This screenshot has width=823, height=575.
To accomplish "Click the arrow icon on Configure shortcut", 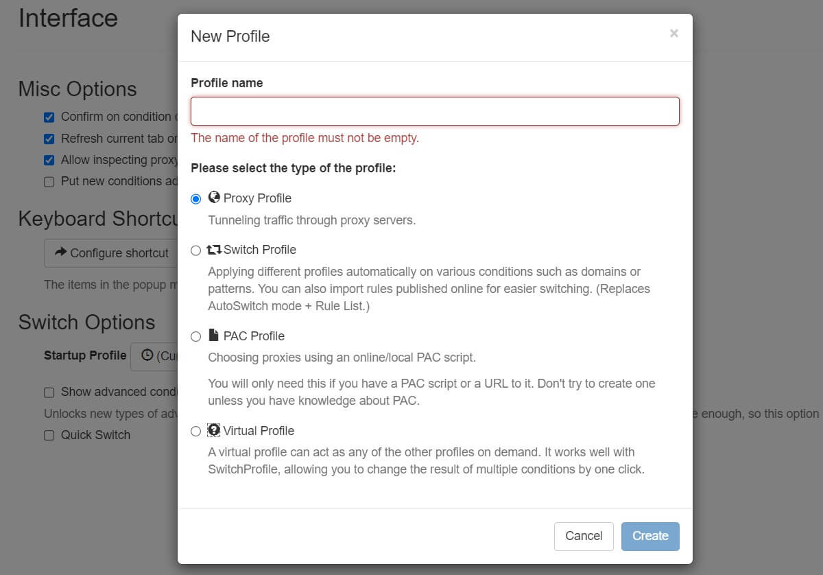I will coord(60,253).
